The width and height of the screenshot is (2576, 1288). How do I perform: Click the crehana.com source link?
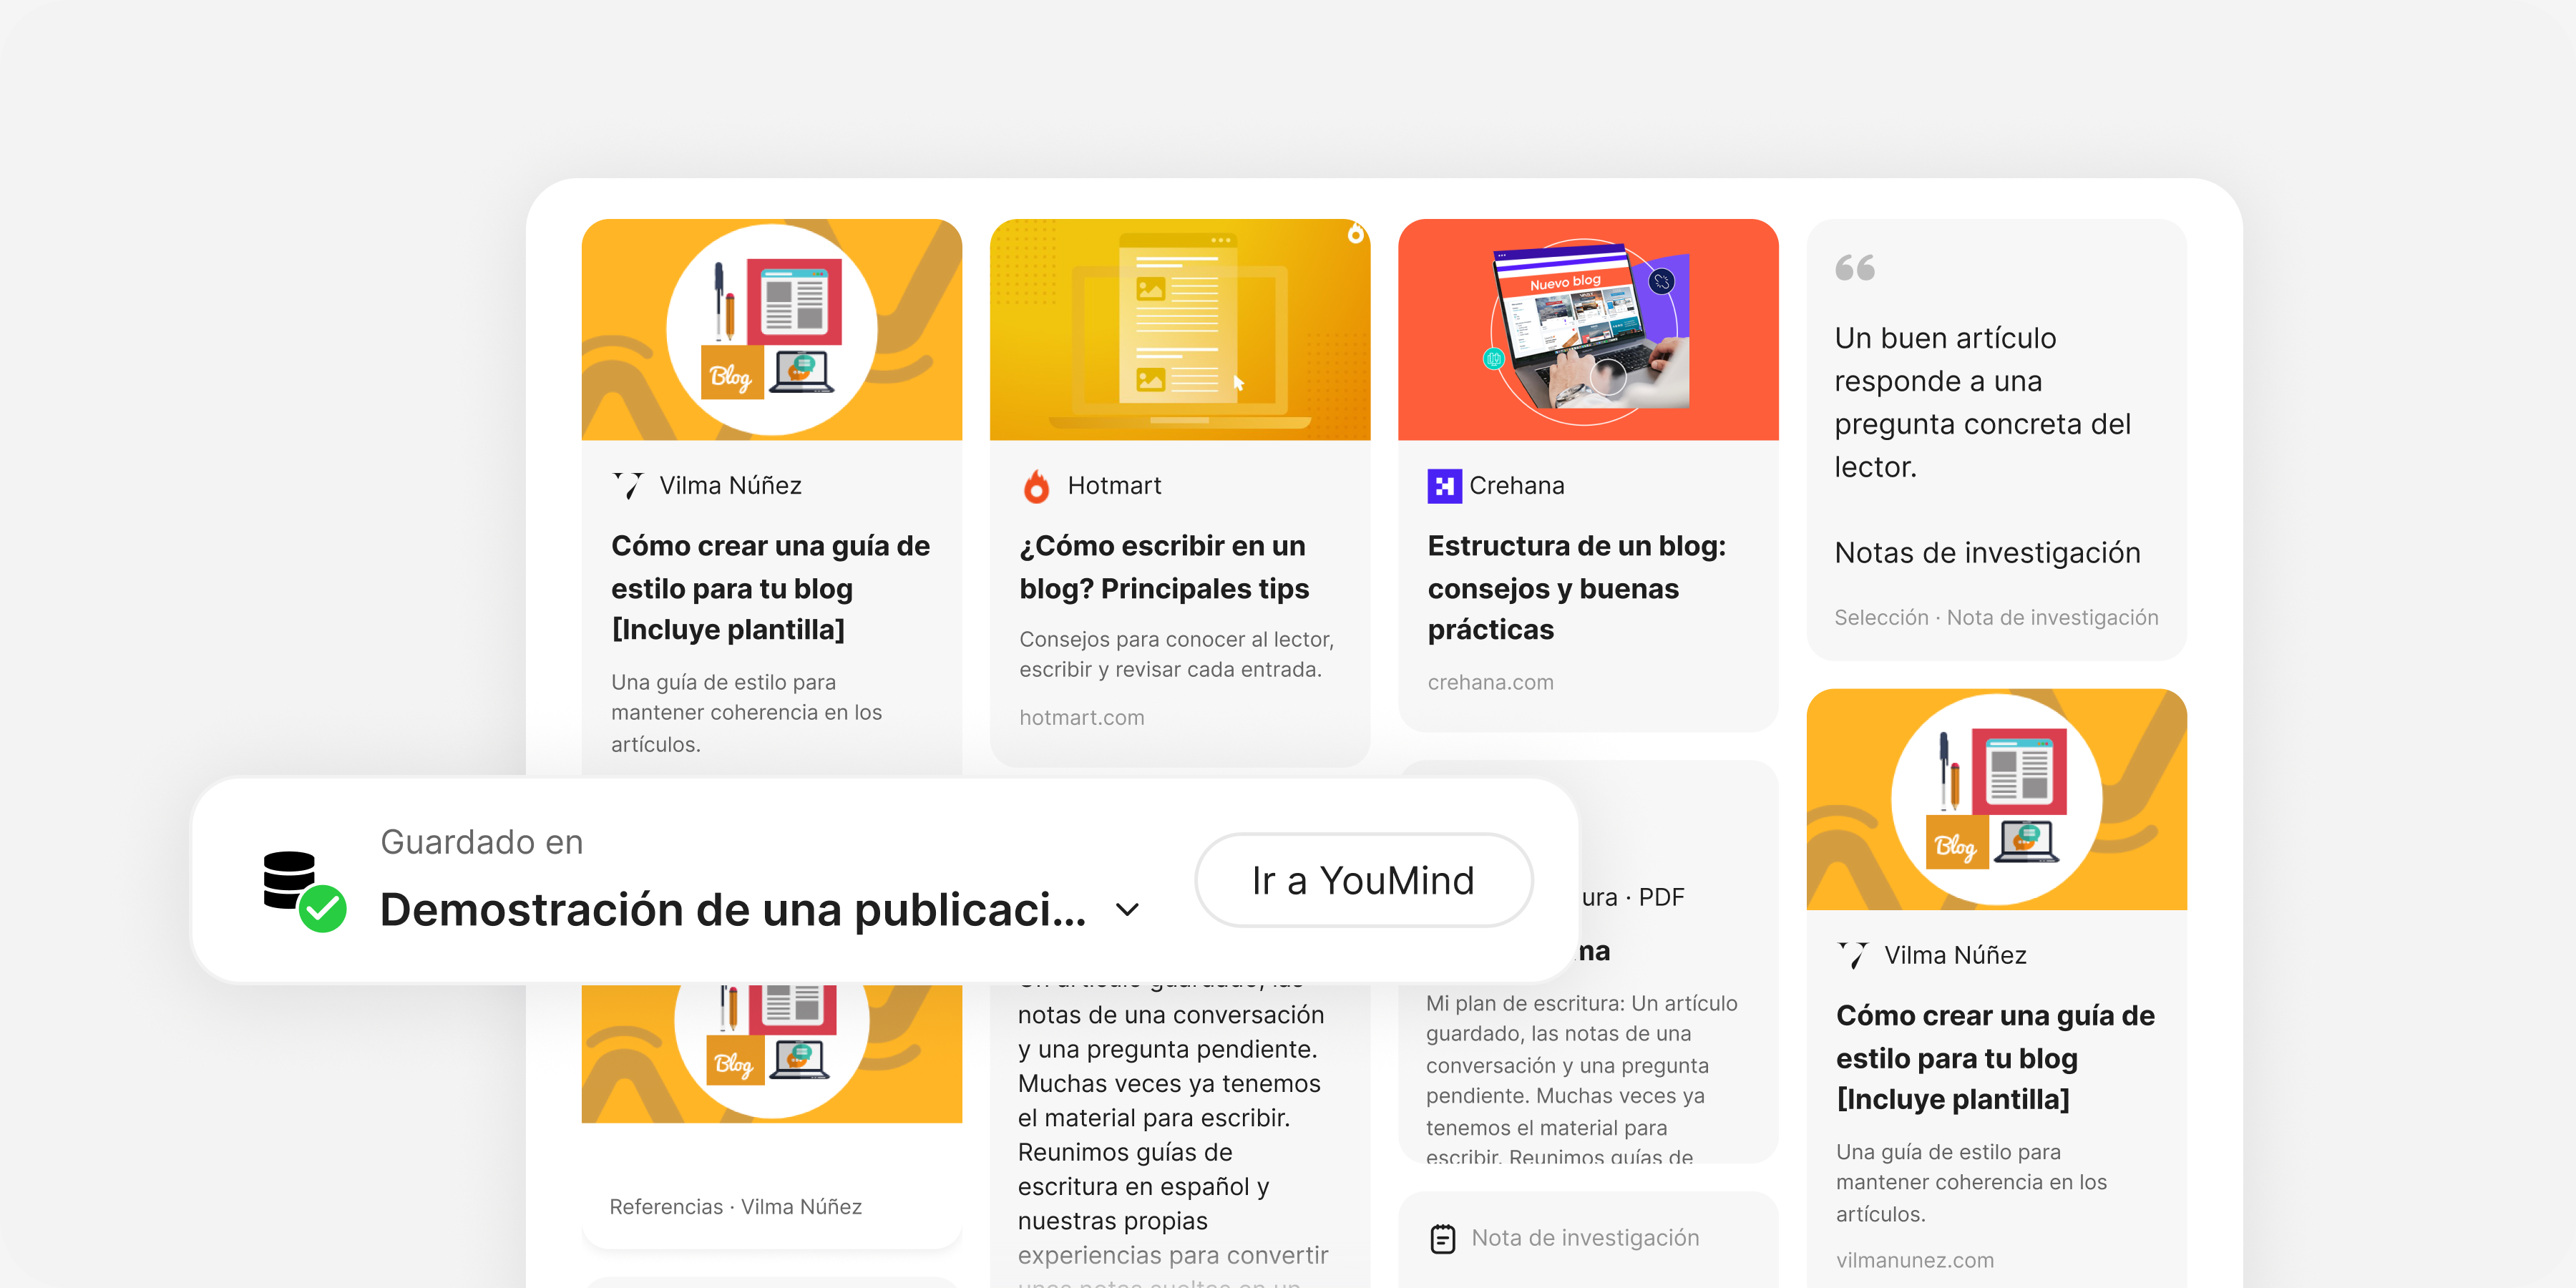[x=1490, y=683]
